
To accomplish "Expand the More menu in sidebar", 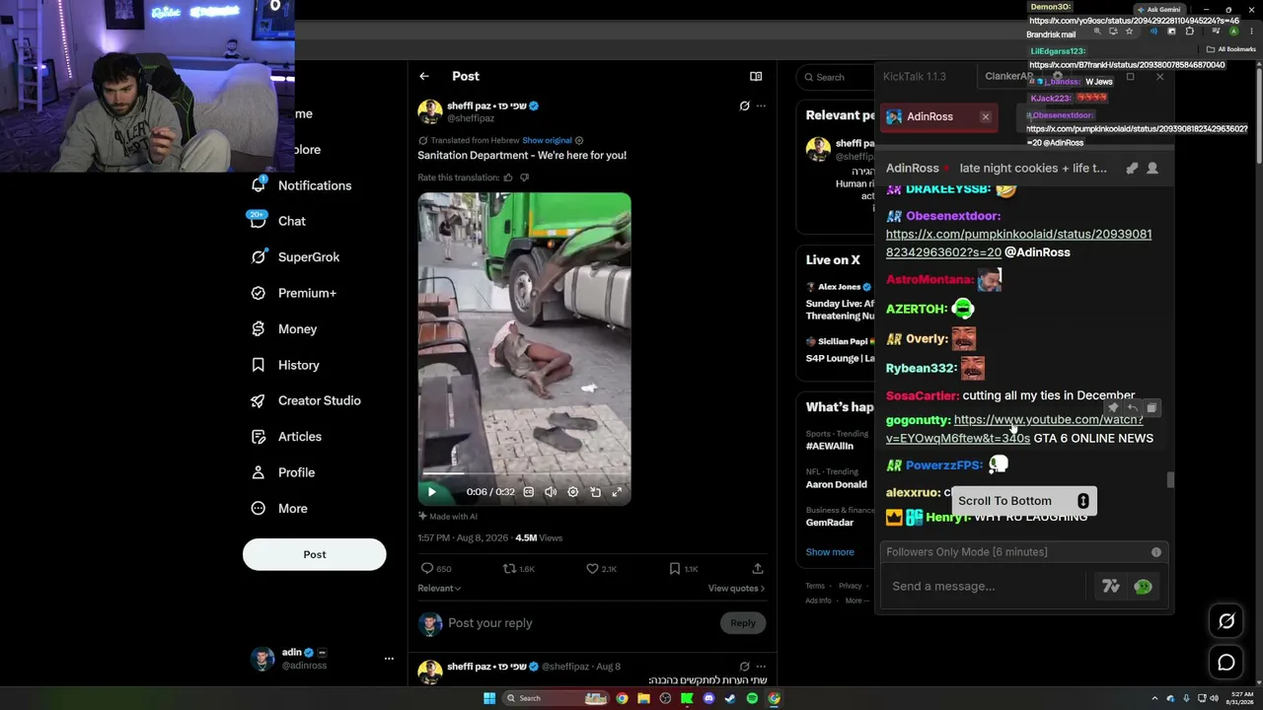I will pyautogui.click(x=279, y=509).
